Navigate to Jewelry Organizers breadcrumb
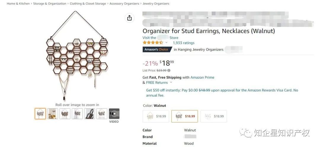 156,4
